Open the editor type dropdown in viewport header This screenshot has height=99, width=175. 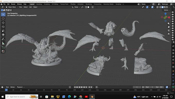coord(3,7)
